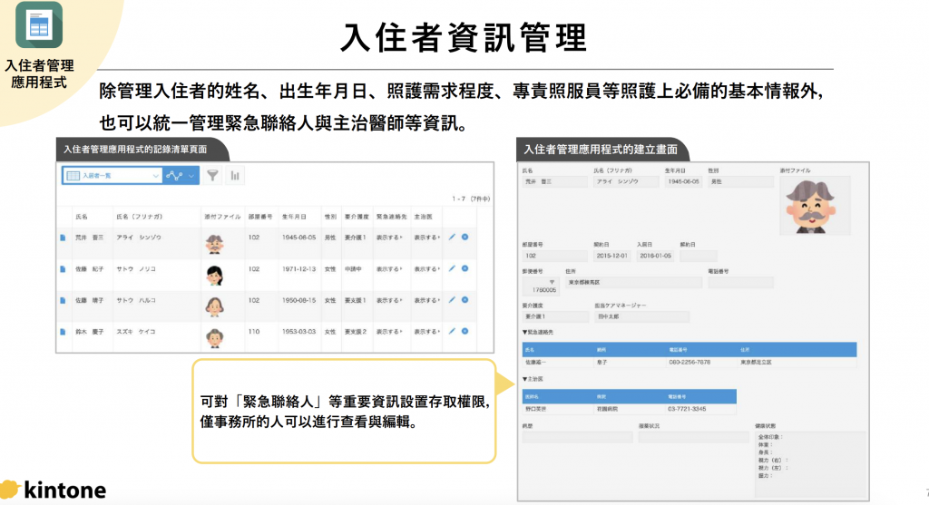The height and width of the screenshot is (505, 929).
Task: Click the empty 病歴 field
Action: [x=577, y=438]
